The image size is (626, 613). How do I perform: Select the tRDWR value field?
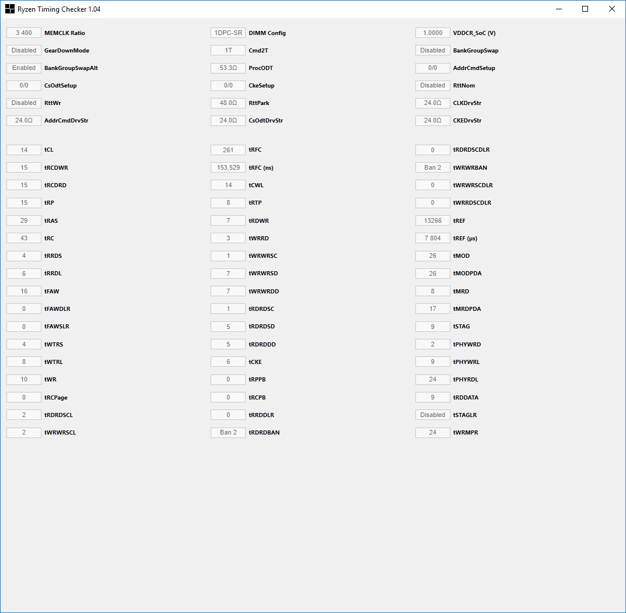[228, 220]
